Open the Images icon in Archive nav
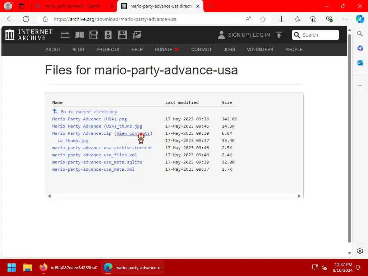The width and height of the screenshot is (368, 276). coord(137,35)
